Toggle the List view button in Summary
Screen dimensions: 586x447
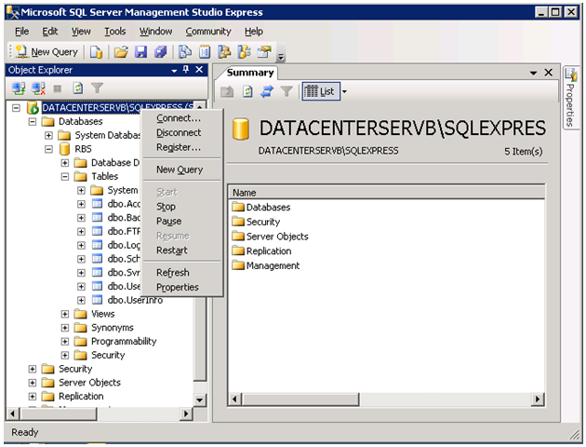[319, 91]
